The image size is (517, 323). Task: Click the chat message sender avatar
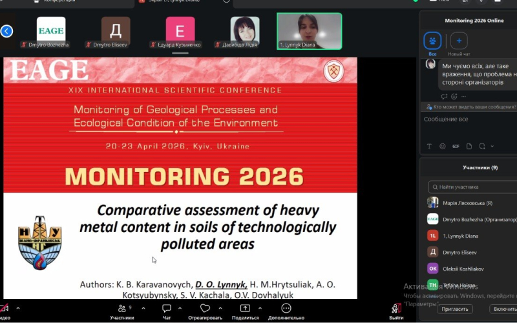point(430,64)
